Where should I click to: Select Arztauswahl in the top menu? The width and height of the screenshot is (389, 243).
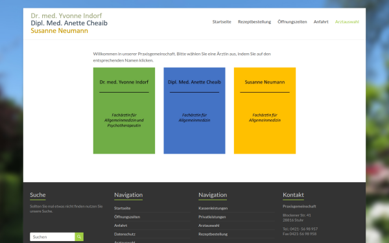[x=347, y=22]
